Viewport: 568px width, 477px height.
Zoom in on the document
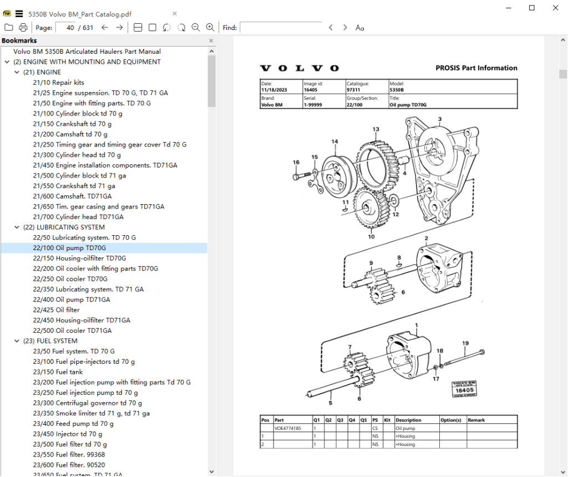210,27
